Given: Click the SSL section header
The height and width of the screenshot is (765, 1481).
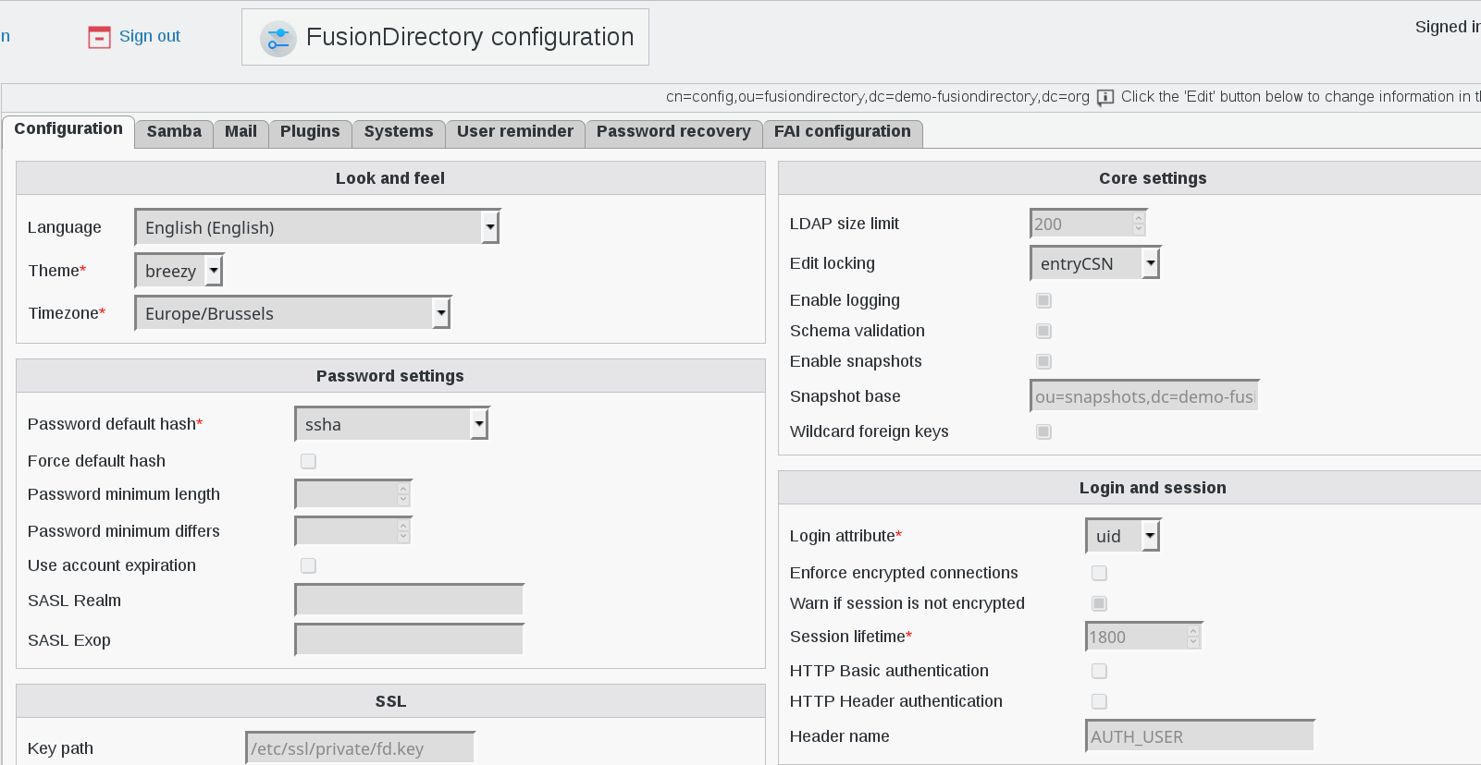Looking at the screenshot, I should [390, 701].
